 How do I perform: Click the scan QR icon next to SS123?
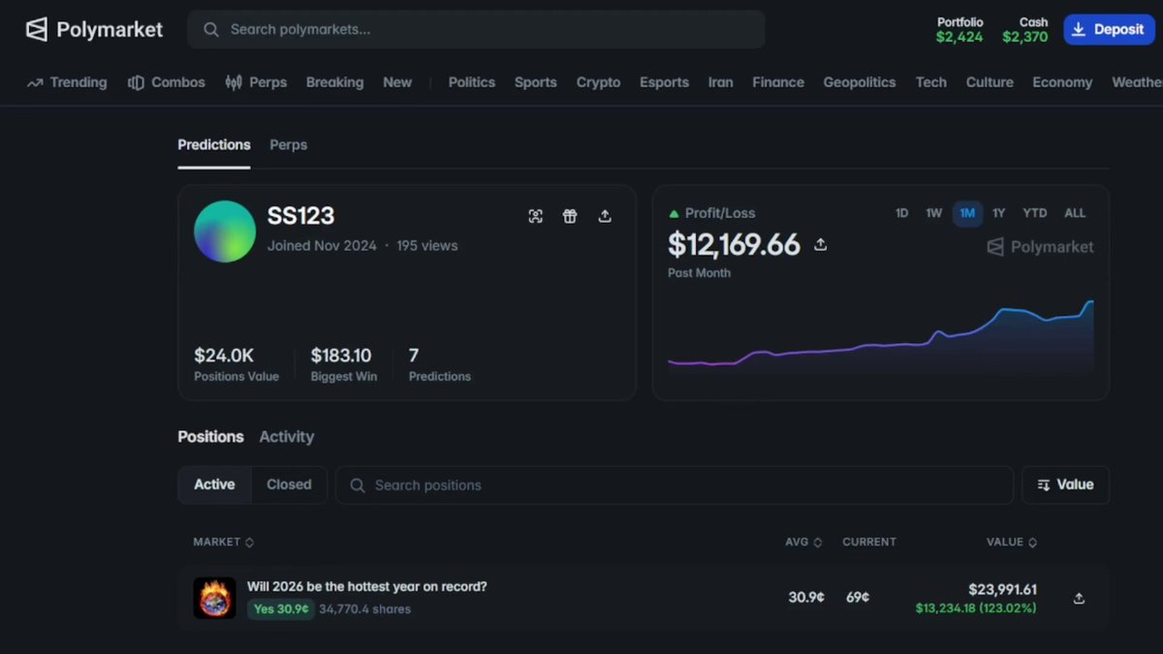click(x=535, y=216)
